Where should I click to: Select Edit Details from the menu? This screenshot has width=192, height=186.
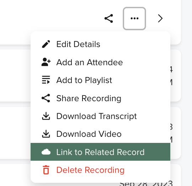pyautogui.click(x=100, y=44)
